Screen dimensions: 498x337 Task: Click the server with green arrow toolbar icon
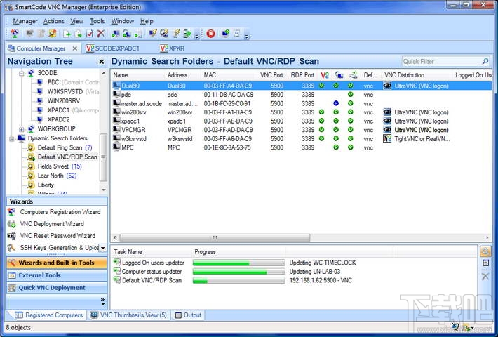pos(187,34)
